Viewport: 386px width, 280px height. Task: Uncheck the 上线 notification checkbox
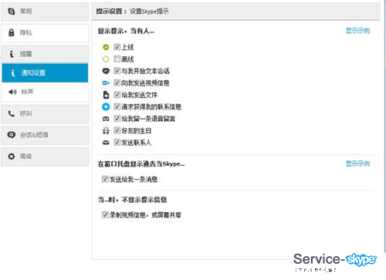coord(117,47)
